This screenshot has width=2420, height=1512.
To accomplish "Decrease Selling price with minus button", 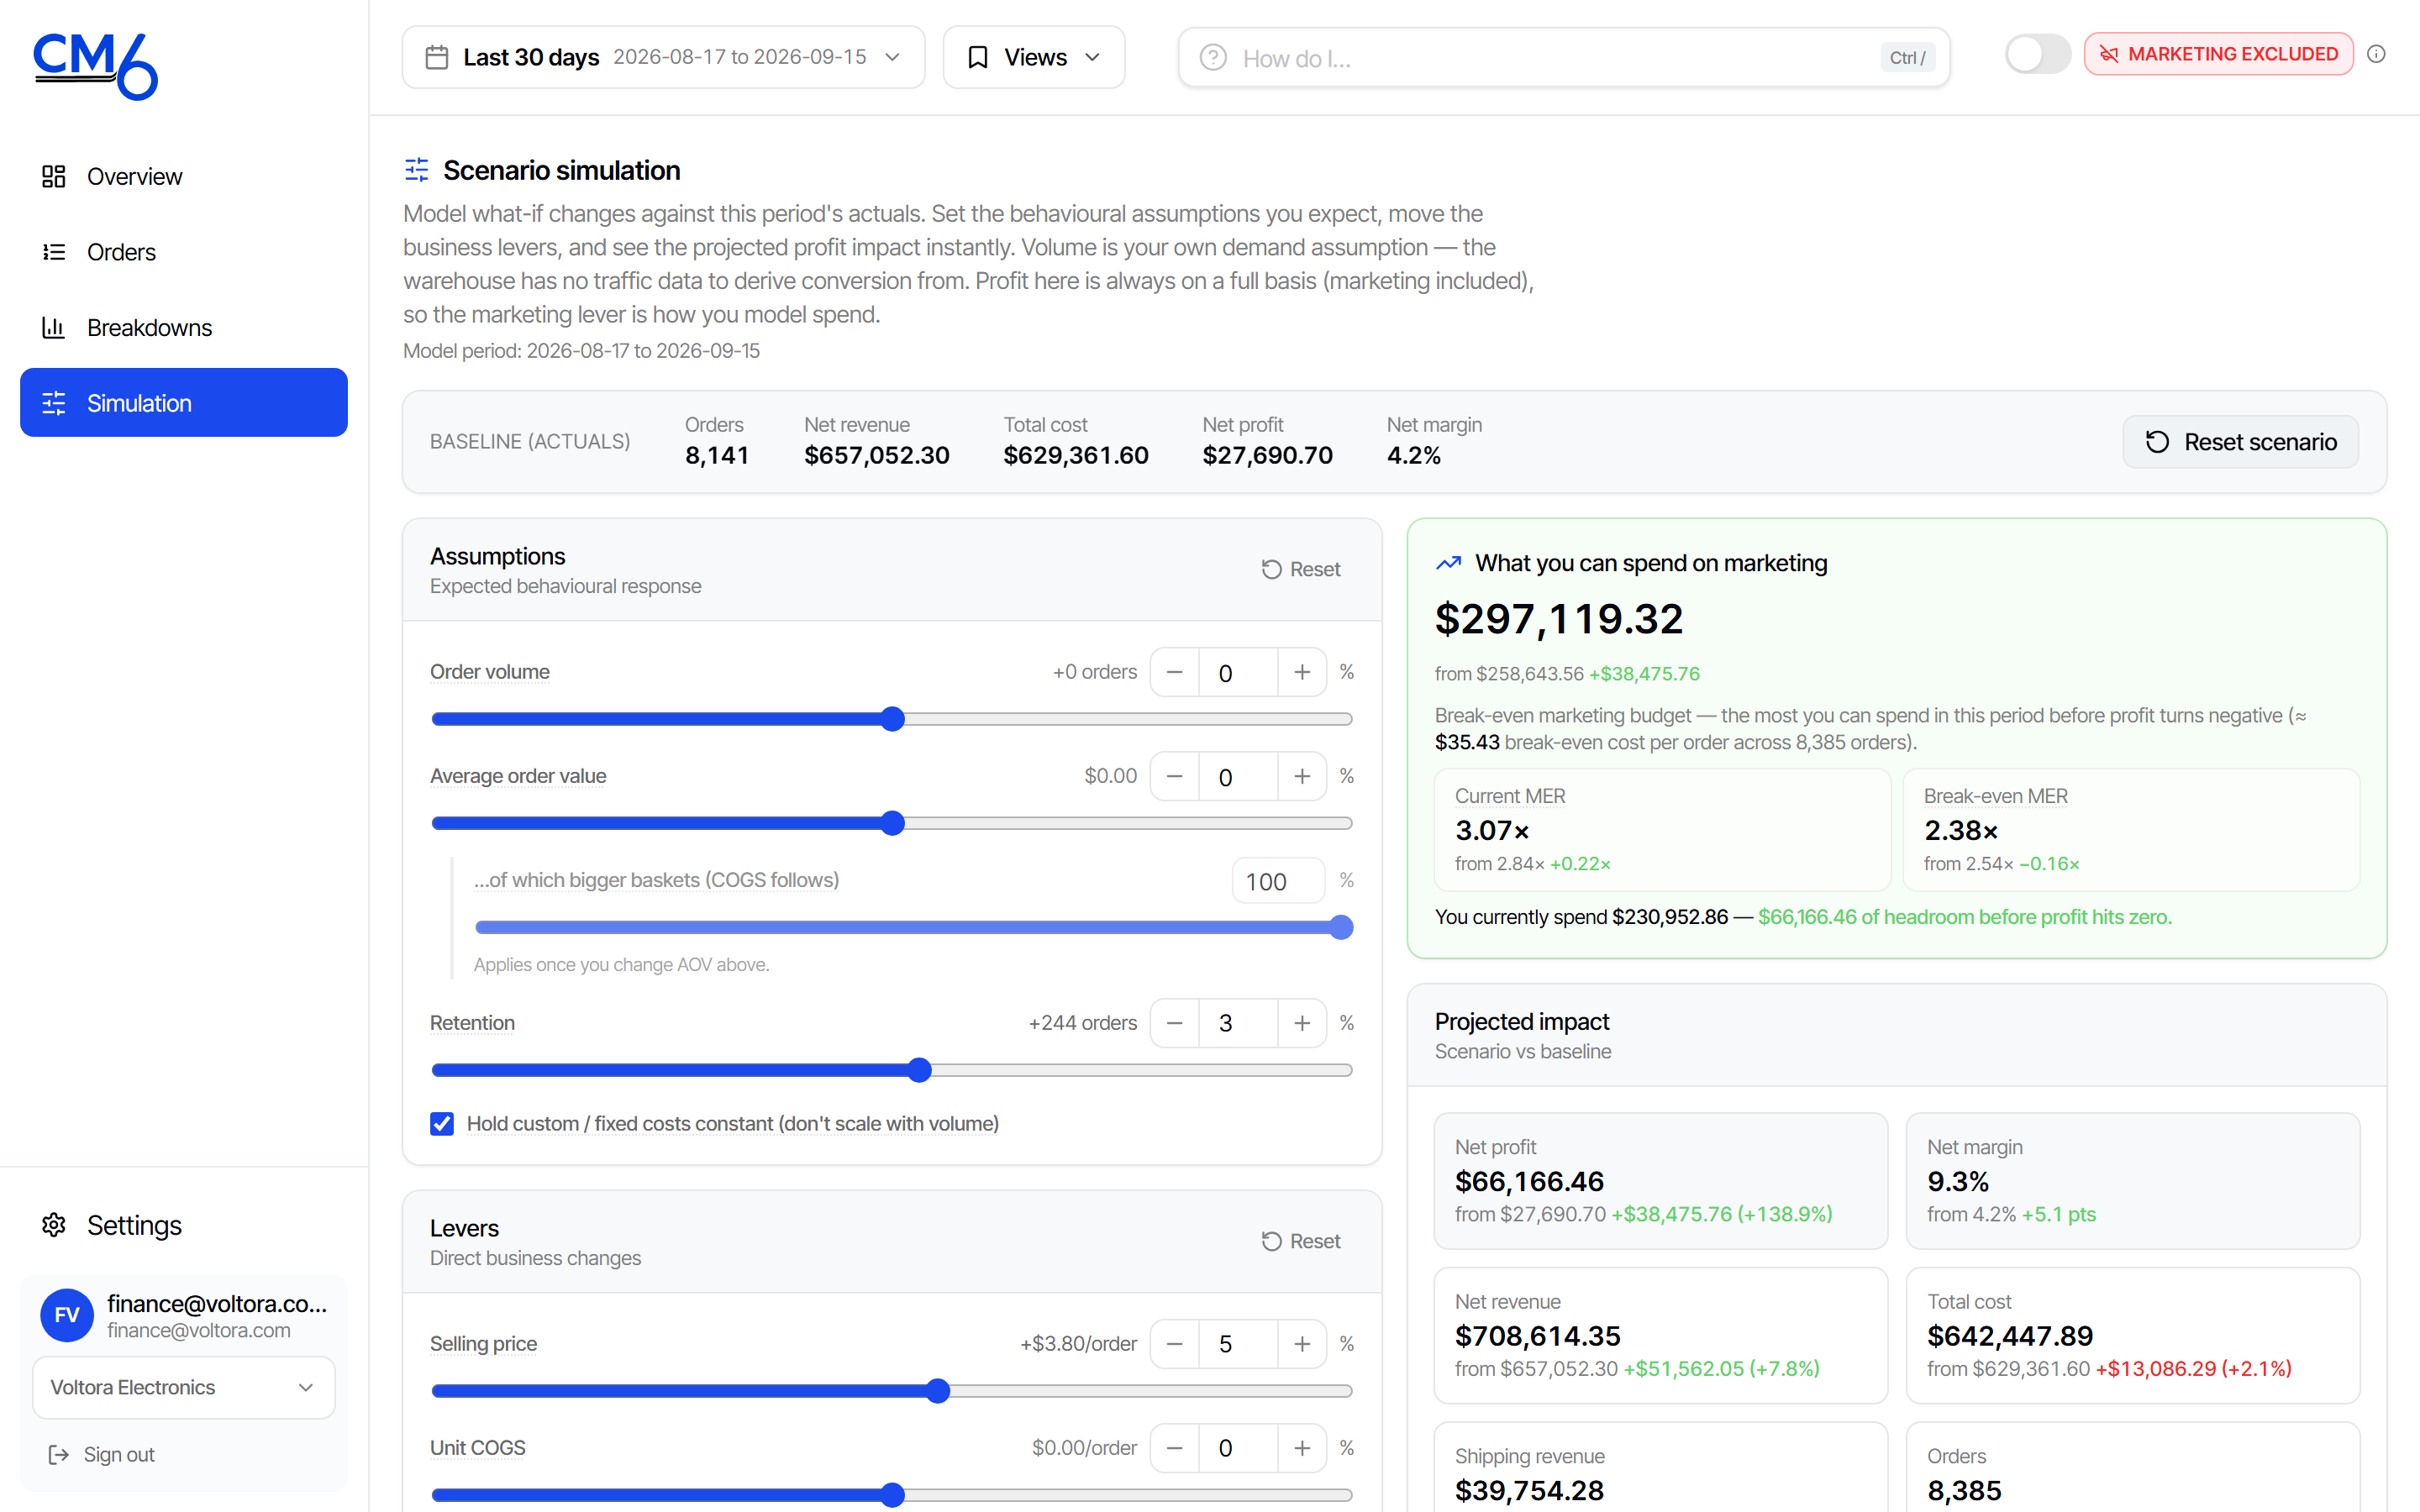I will (1175, 1344).
